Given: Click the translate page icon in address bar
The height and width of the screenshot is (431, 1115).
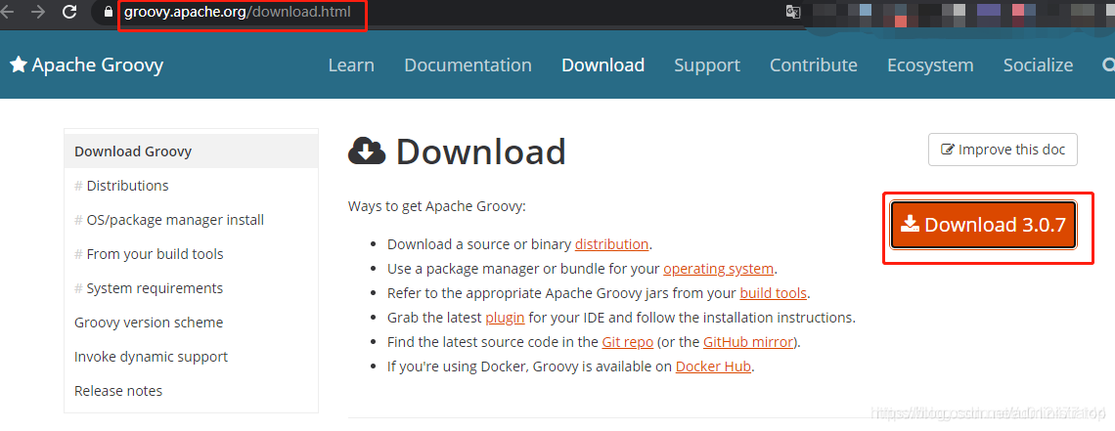Looking at the screenshot, I should click(793, 12).
